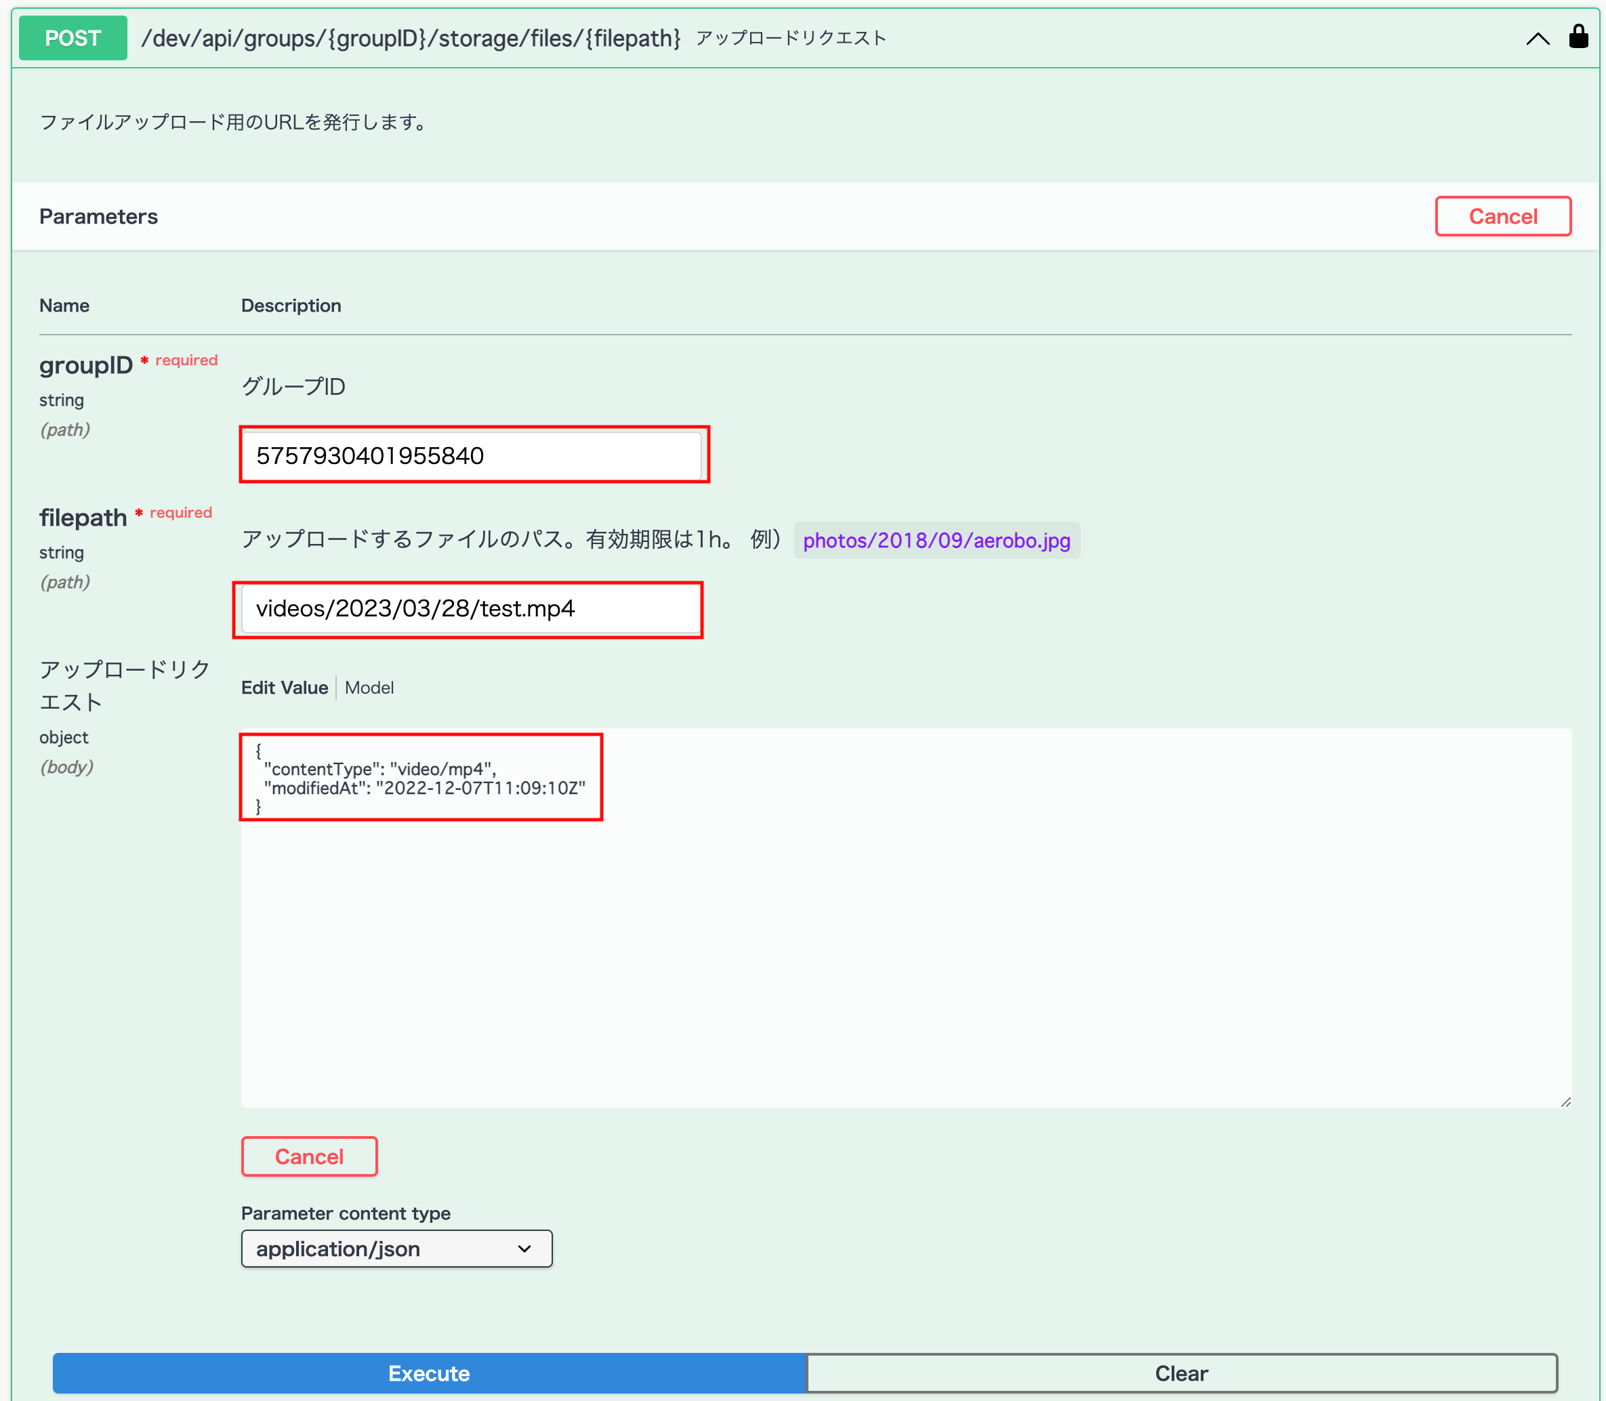Click the groupID input field
The height and width of the screenshot is (1401, 1606).
tap(472, 456)
